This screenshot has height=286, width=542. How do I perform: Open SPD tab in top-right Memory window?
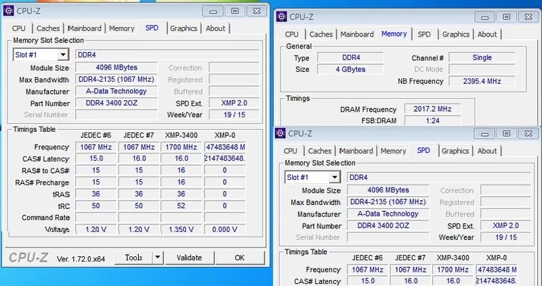tap(424, 34)
